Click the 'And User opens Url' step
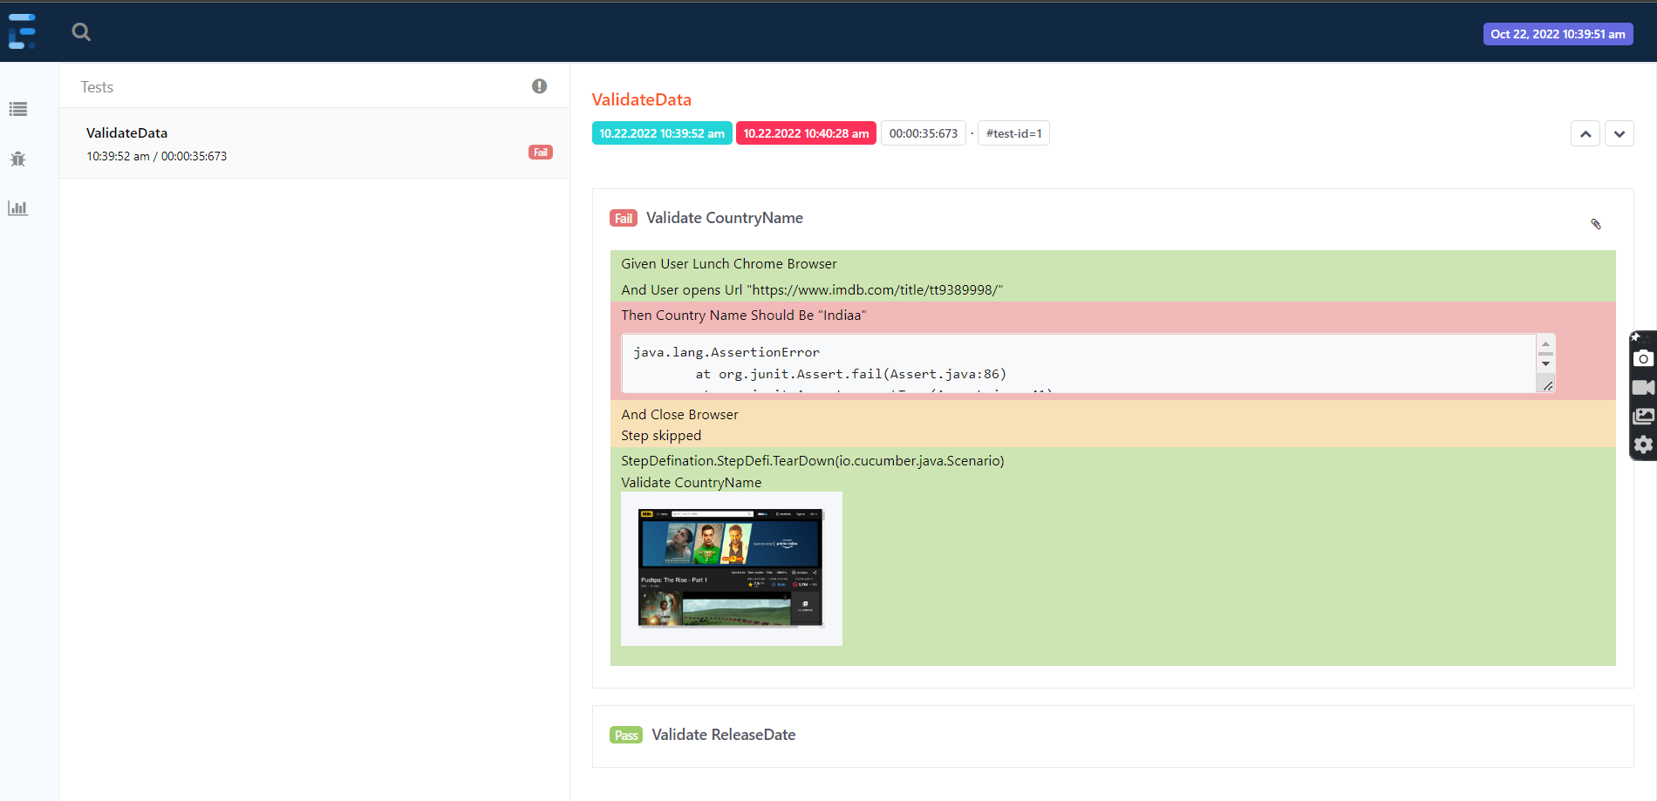 pos(812,290)
